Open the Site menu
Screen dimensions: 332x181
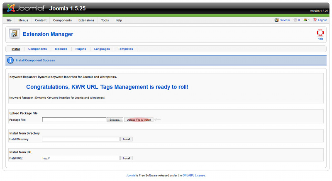click(x=9, y=20)
